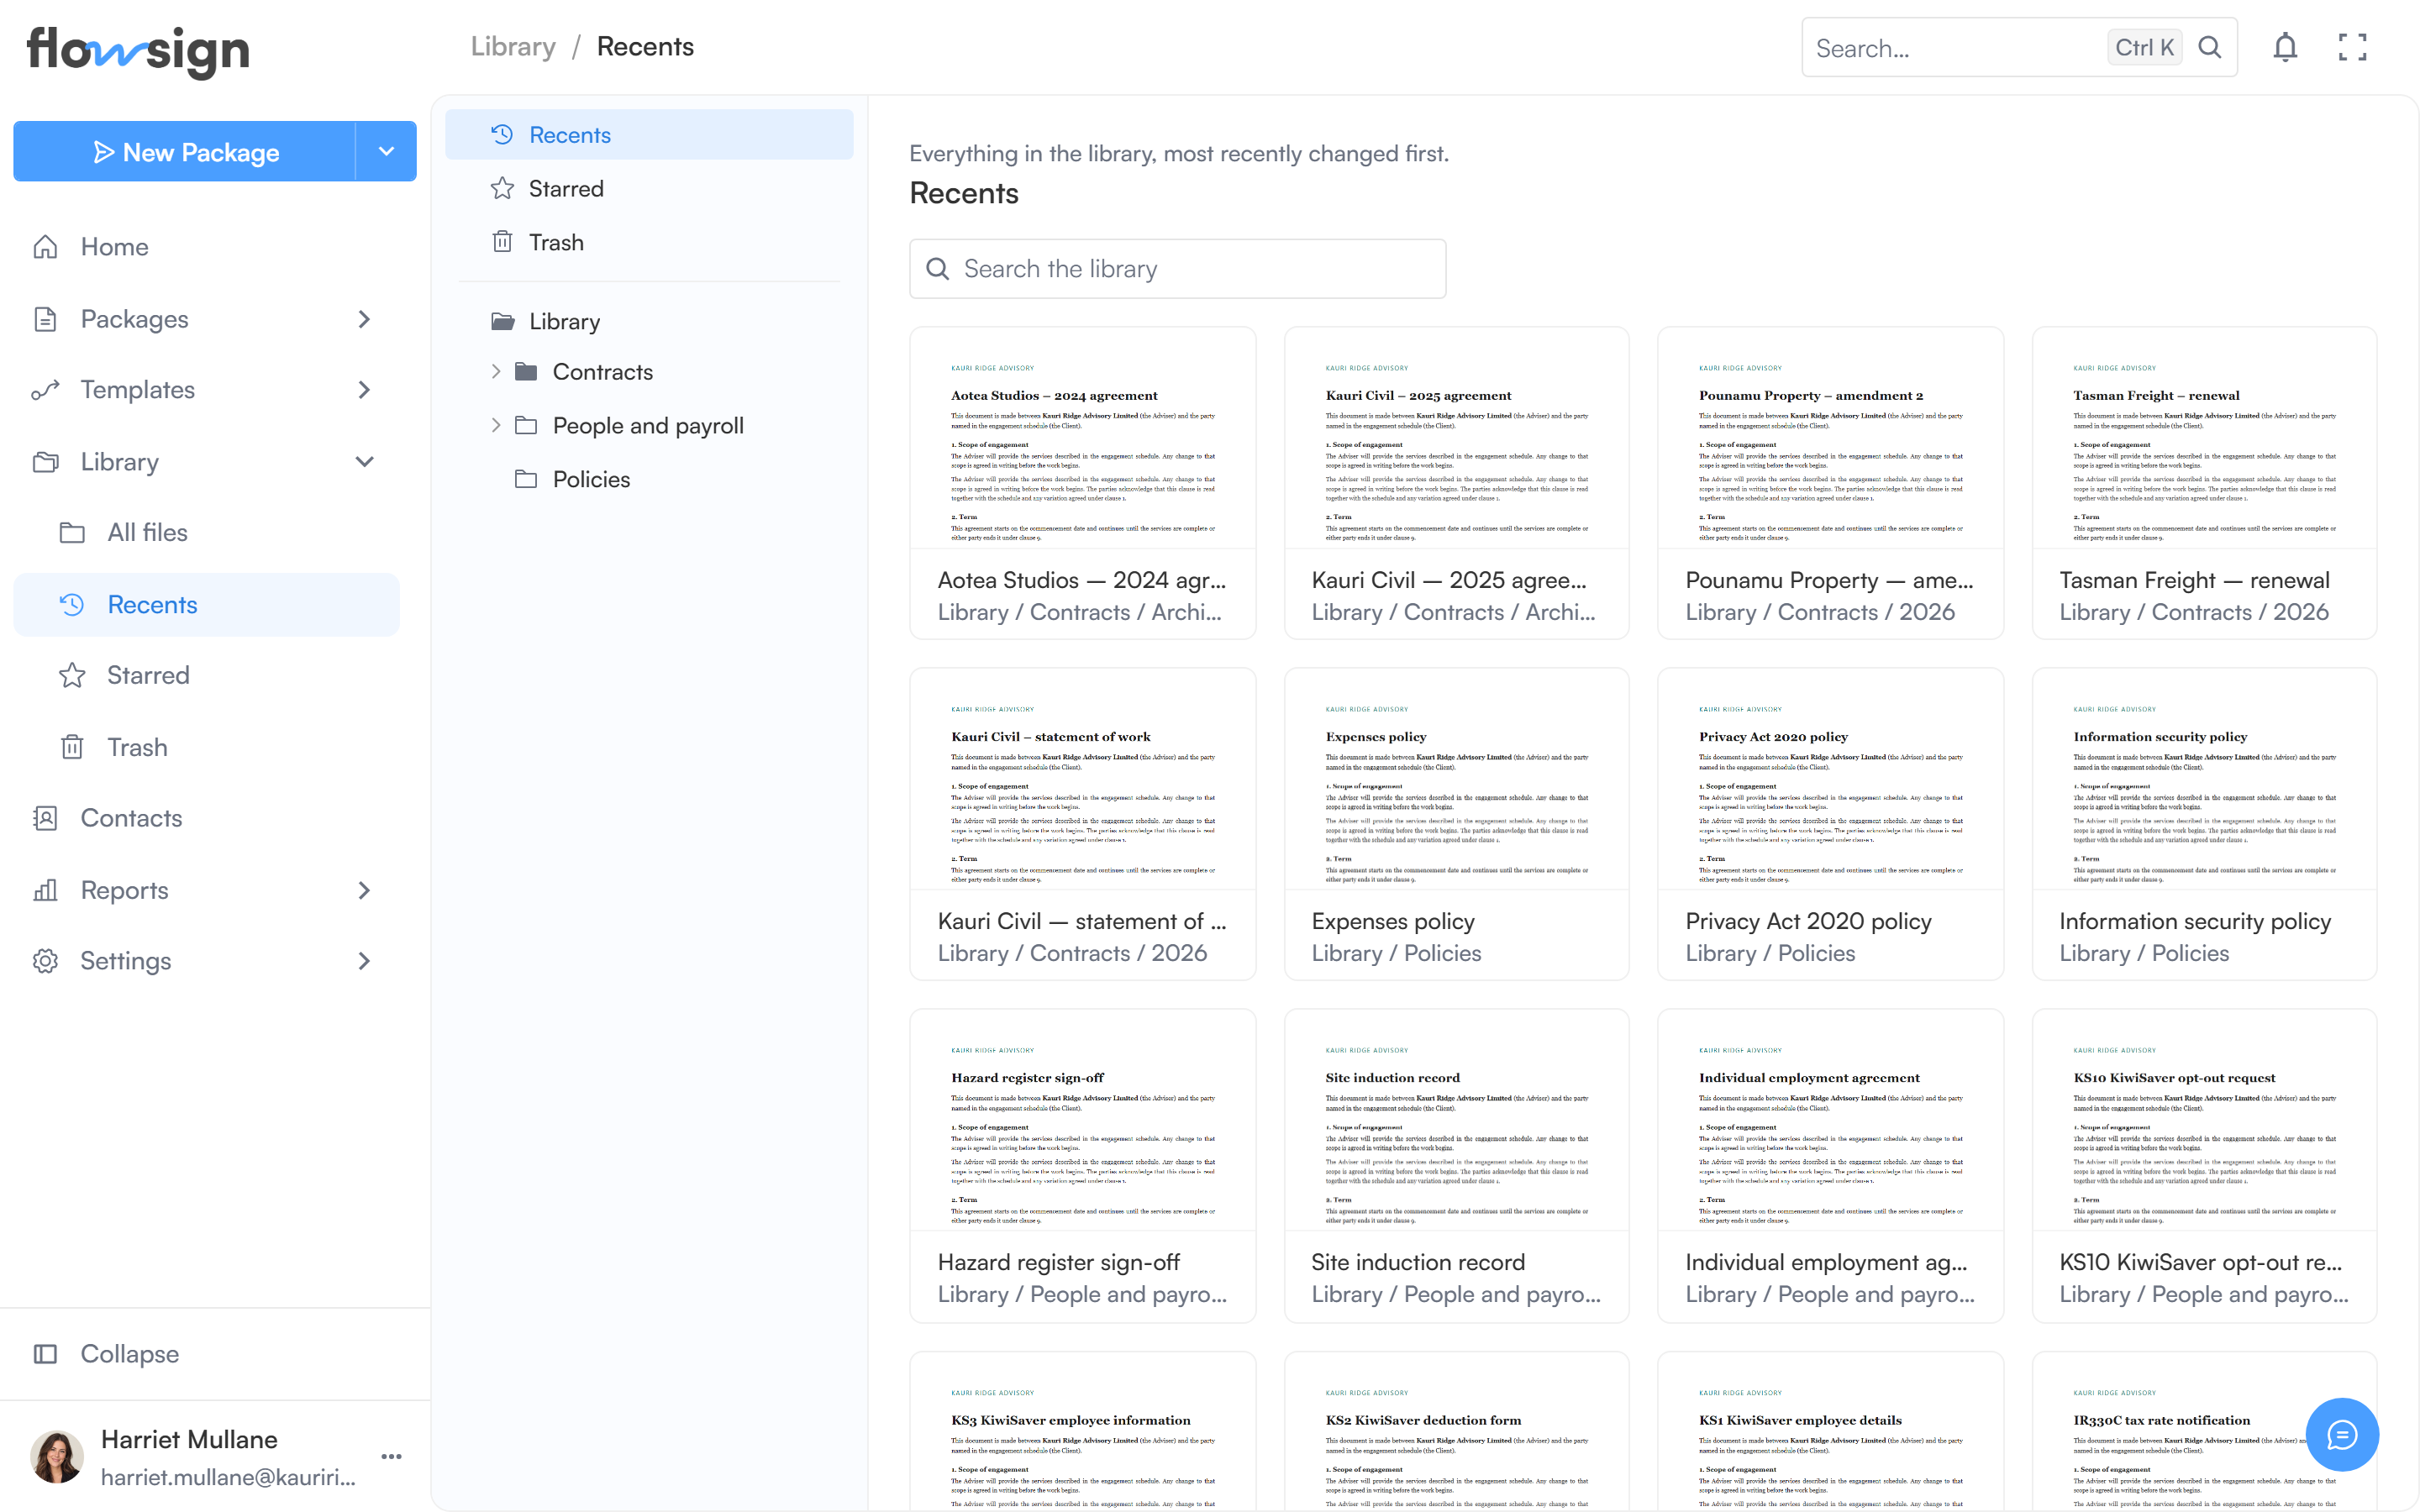The height and width of the screenshot is (1512, 2420).
Task: Click the Contracts folder icon
Action: [526, 372]
